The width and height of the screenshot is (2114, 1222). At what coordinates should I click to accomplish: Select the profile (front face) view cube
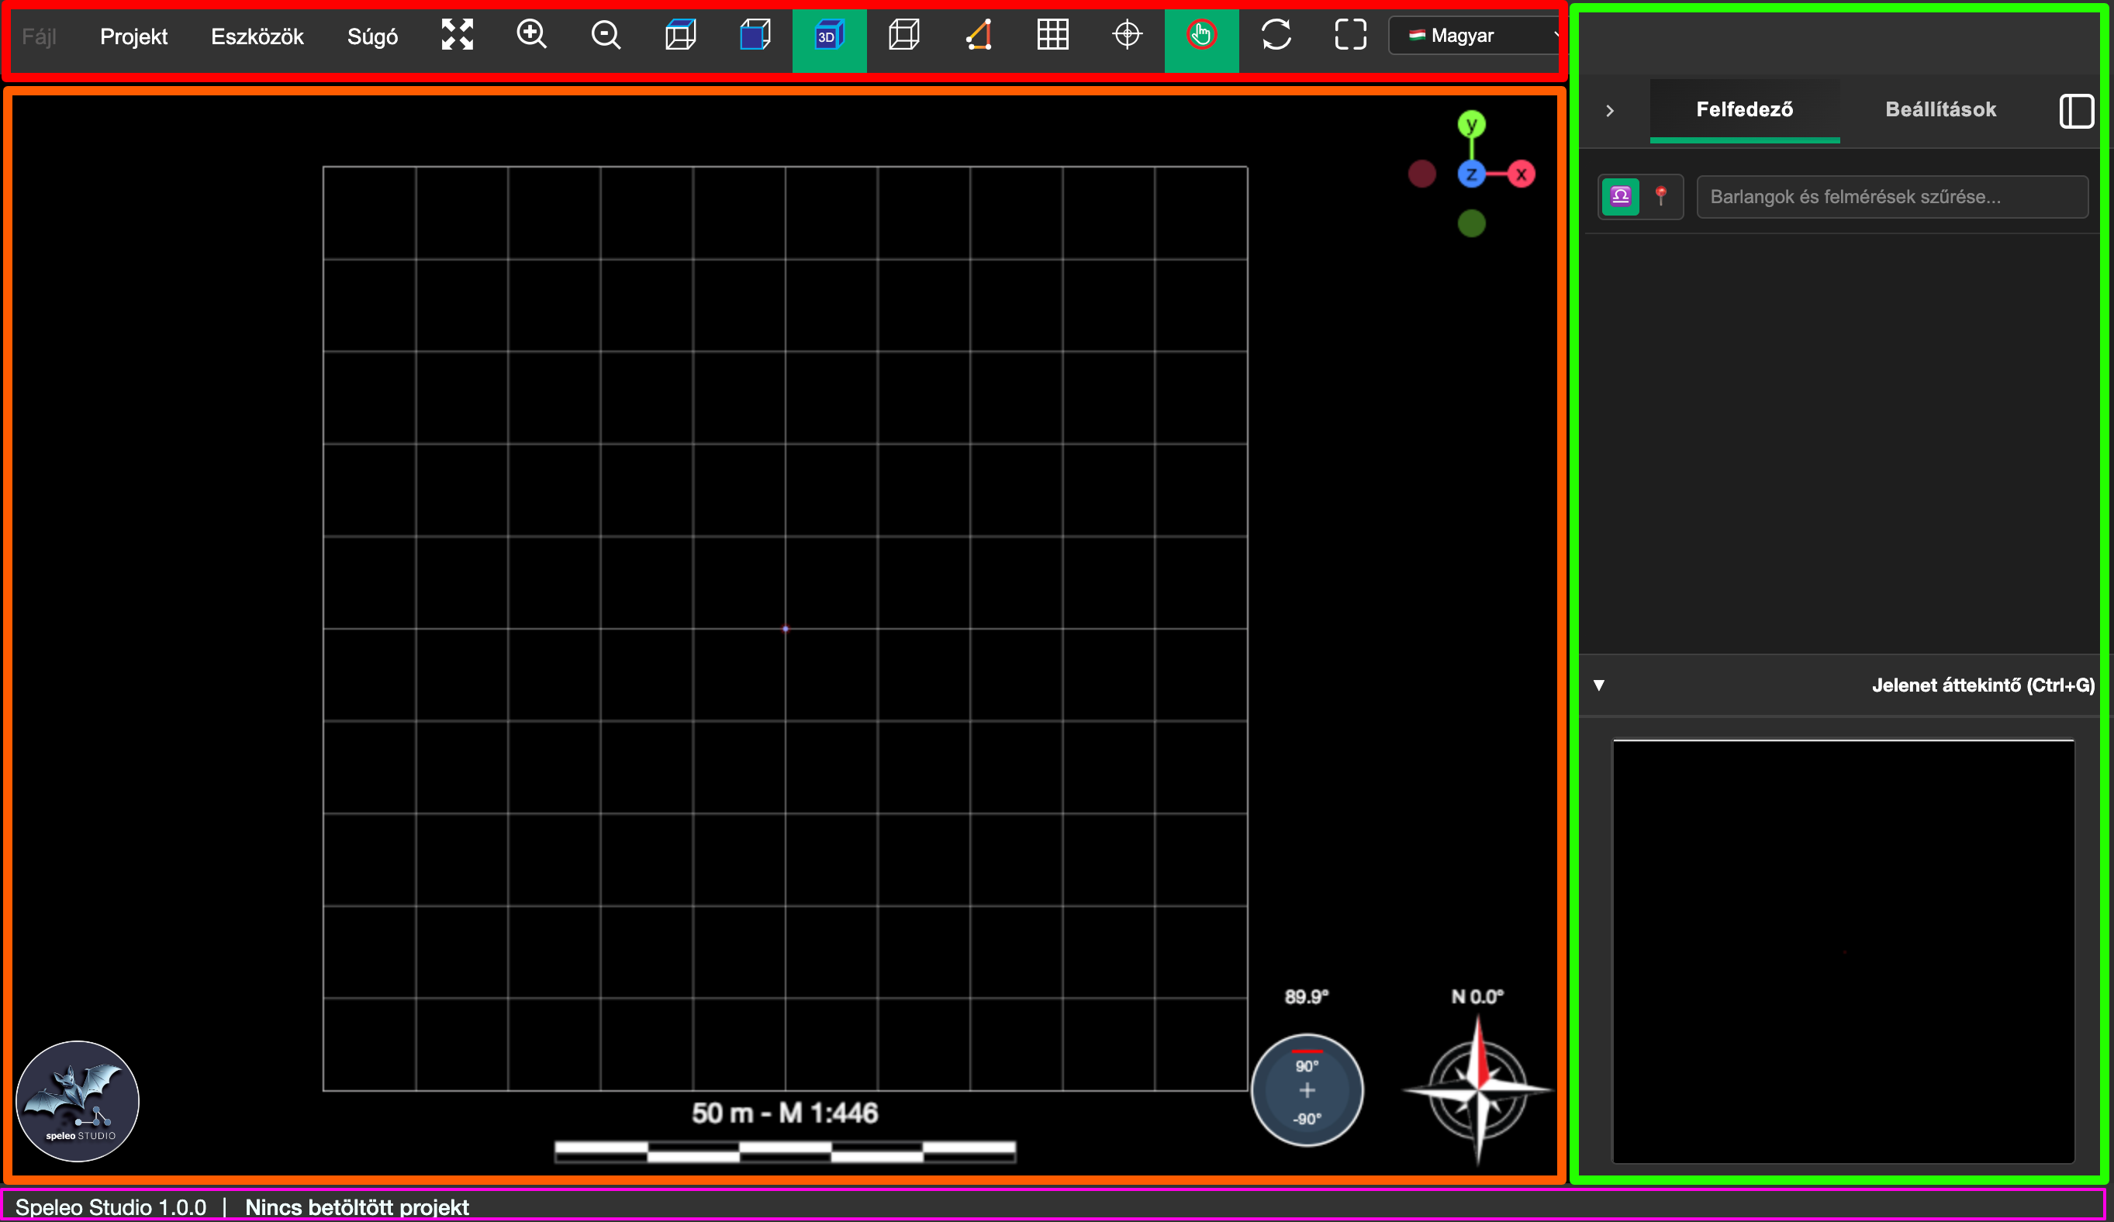point(755,35)
